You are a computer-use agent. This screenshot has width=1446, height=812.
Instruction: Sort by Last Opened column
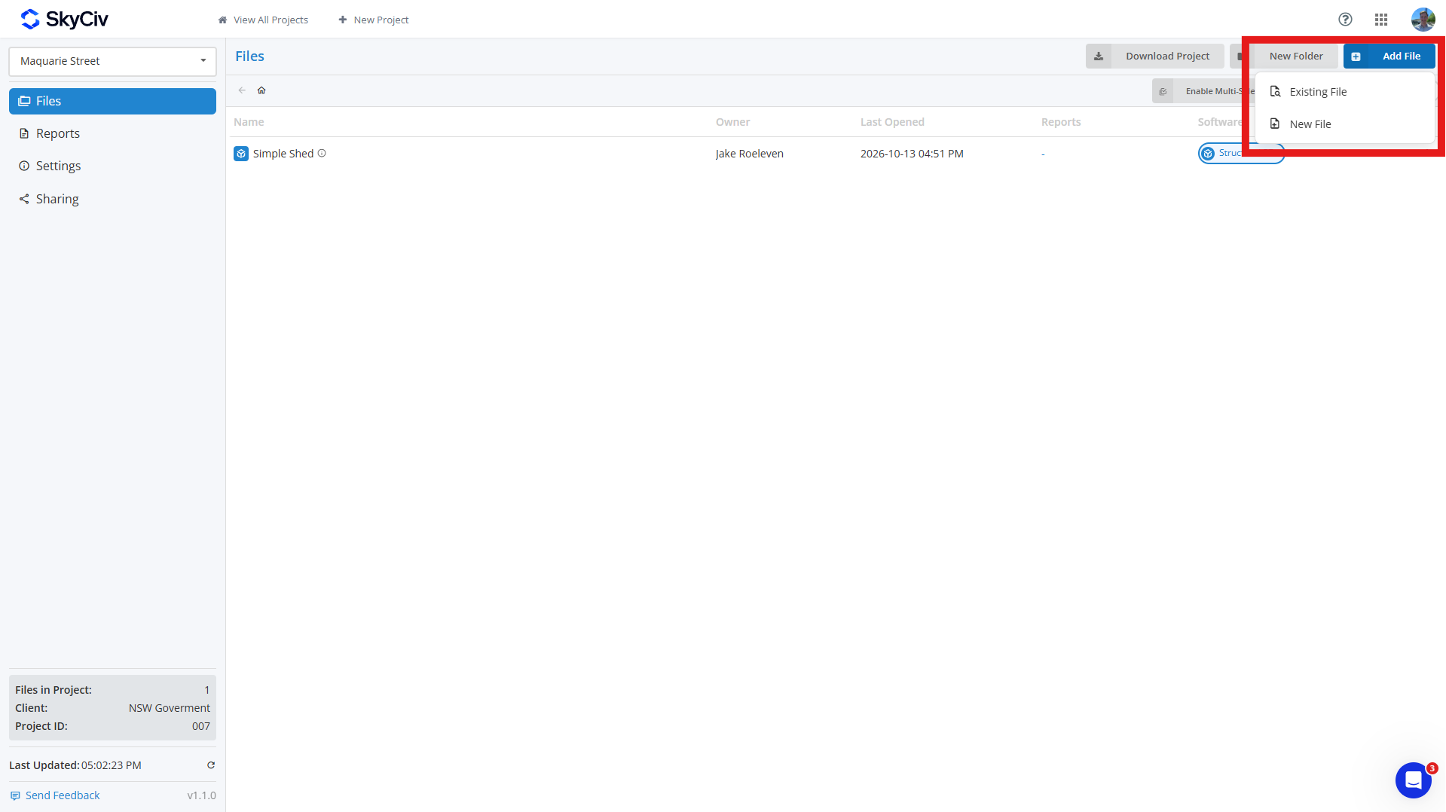[x=892, y=122]
